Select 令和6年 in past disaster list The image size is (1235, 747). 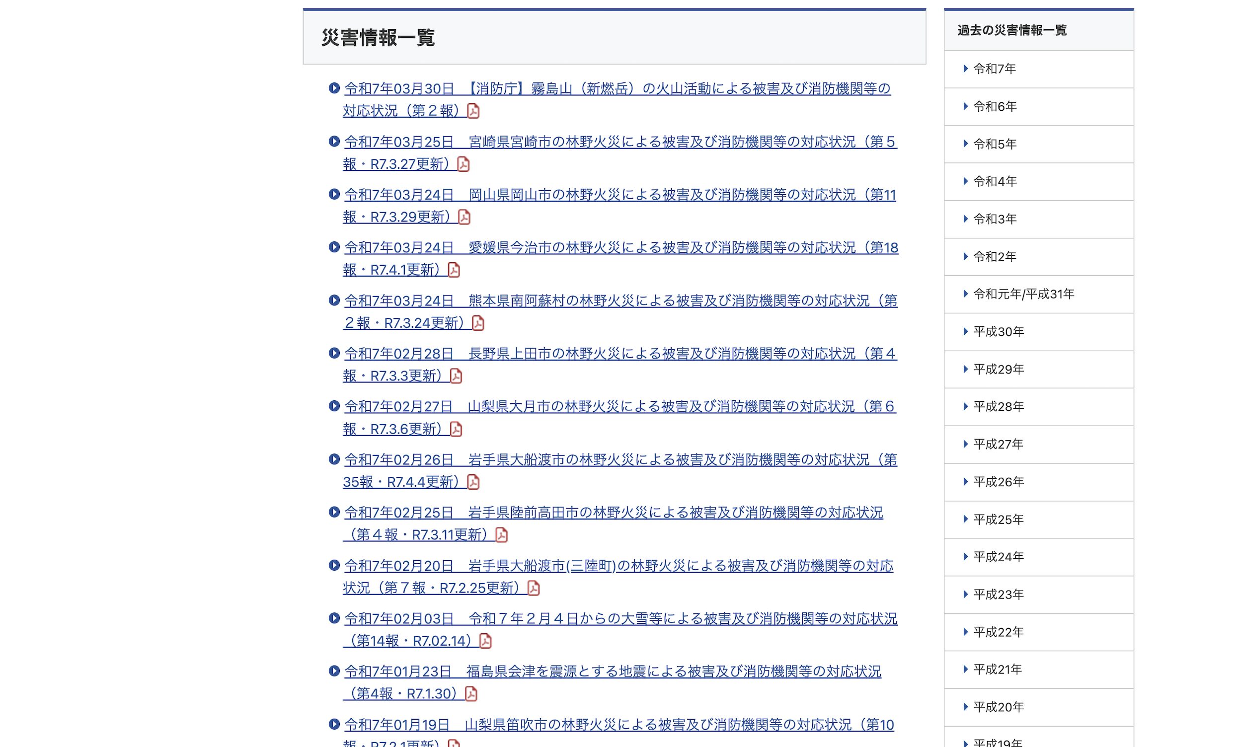pos(1038,107)
